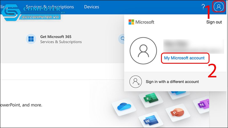This screenshot has height=128, width=228.
Task: Click the Get Microsoft 365 windows icon
Action: coord(31,39)
